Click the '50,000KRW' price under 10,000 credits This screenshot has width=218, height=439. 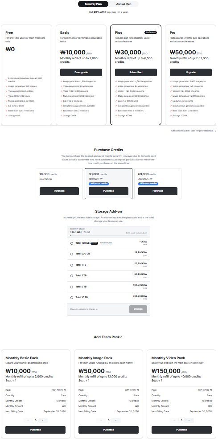pos(46,179)
